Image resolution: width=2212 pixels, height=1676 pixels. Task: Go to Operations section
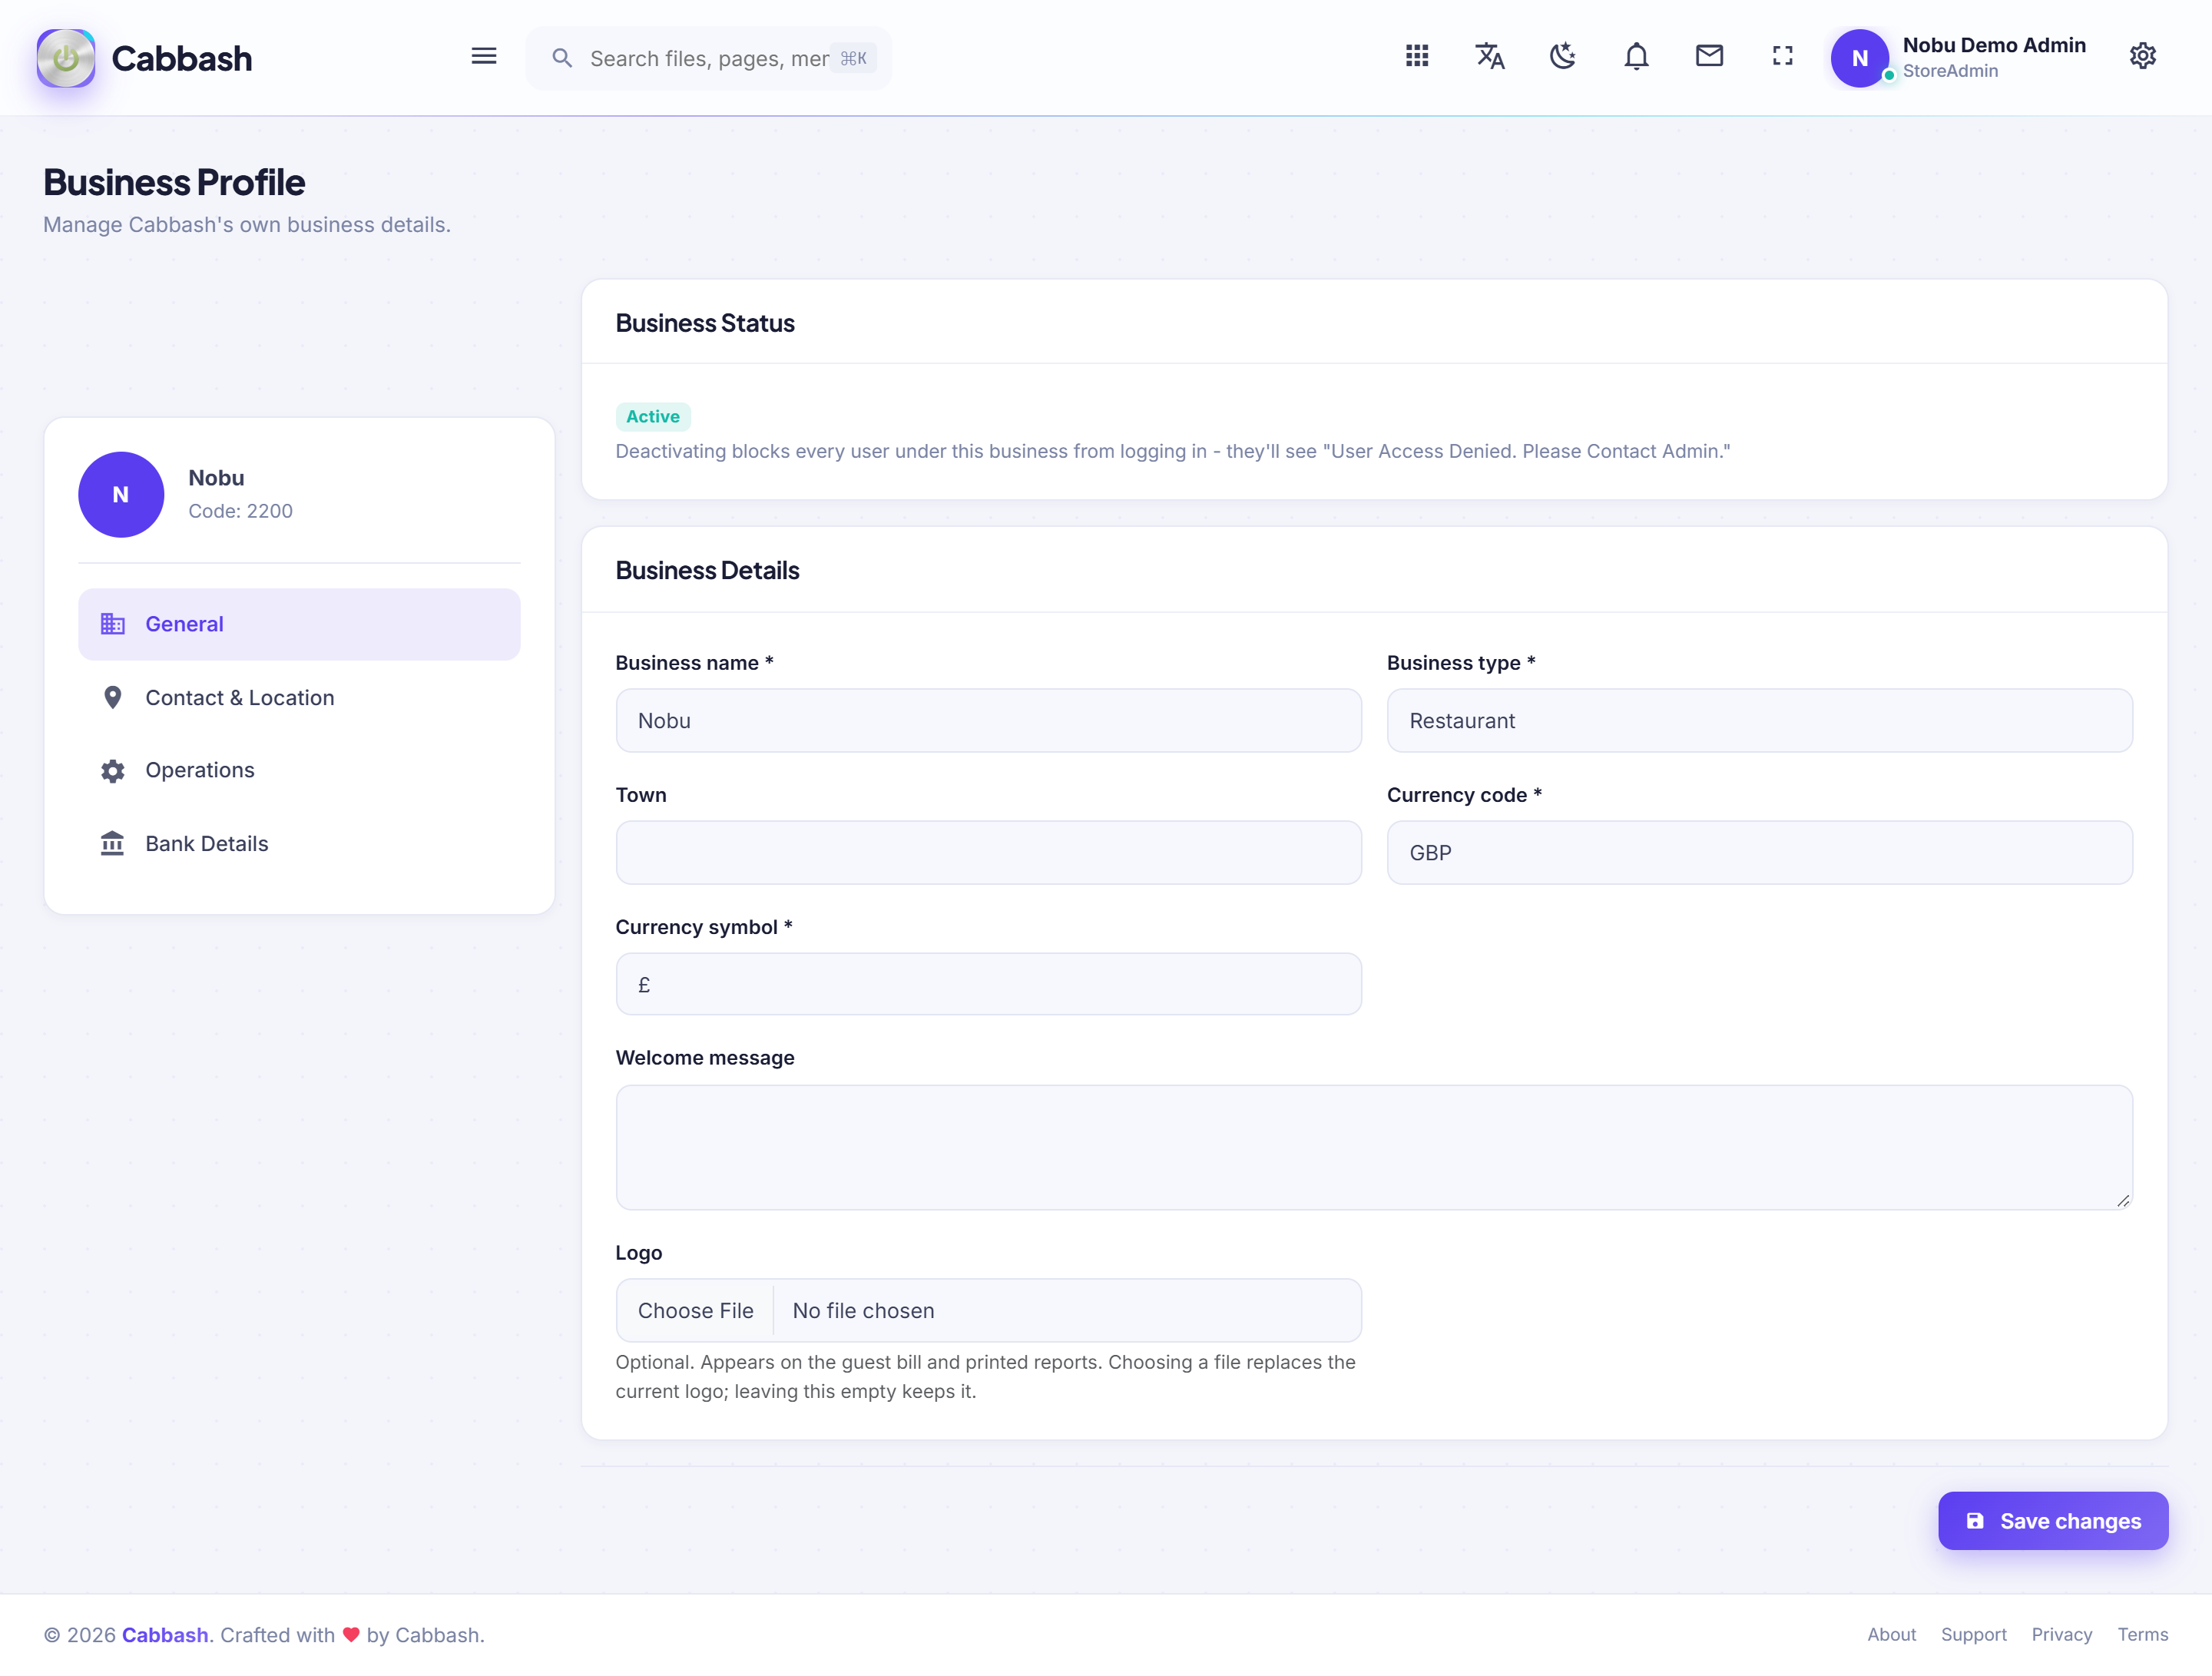[299, 770]
